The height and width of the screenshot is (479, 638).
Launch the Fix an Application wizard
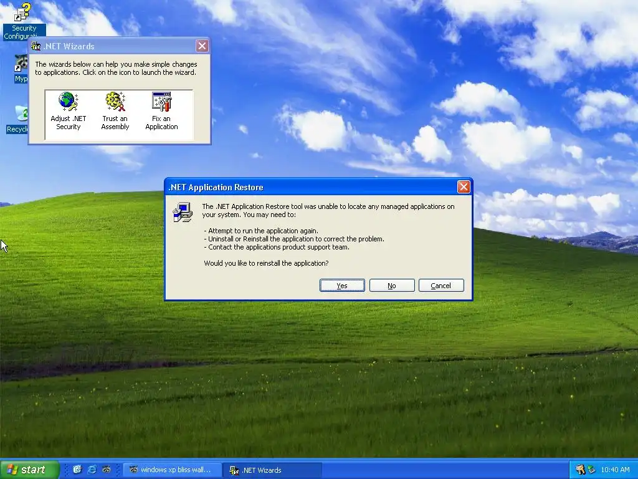[x=161, y=111]
